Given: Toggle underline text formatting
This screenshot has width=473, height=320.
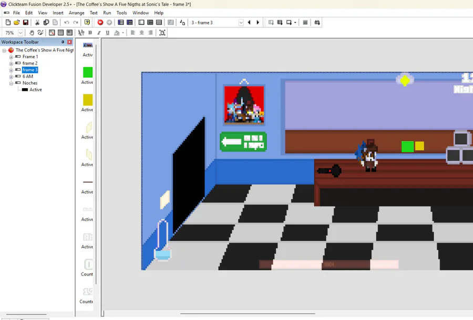Looking at the screenshot, I should [x=107, y=33].
